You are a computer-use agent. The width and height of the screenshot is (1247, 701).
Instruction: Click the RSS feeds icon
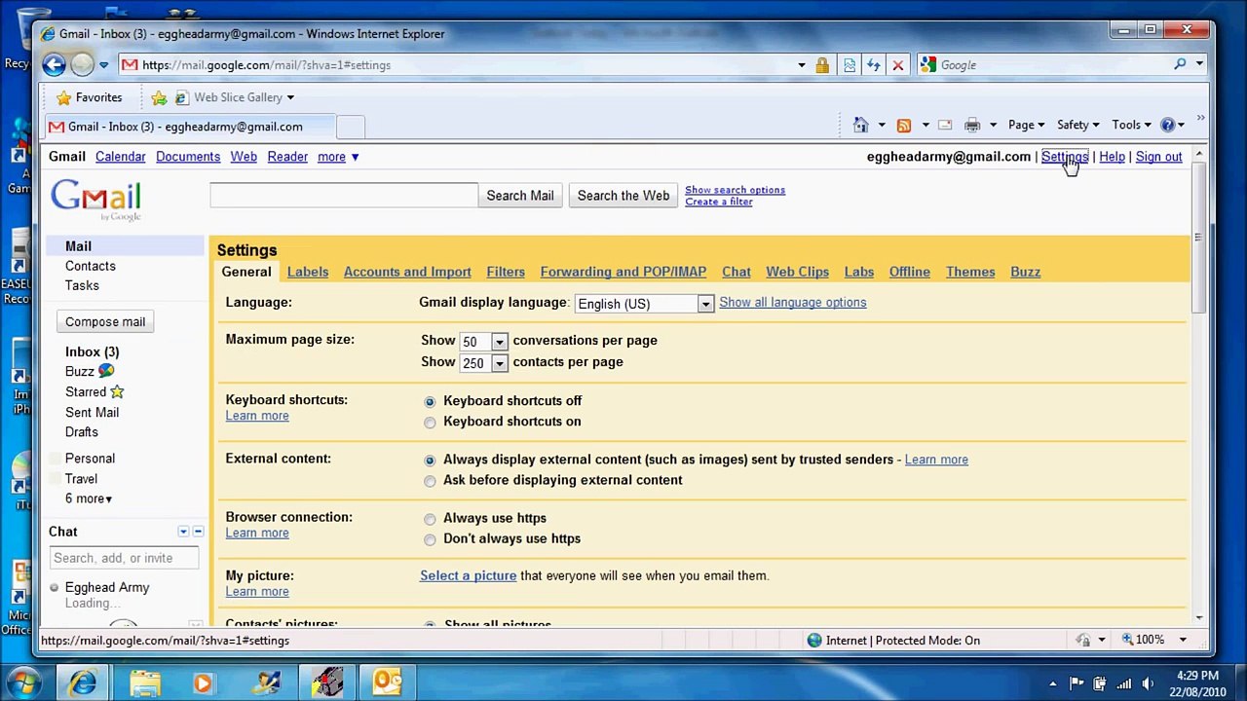click(x=904, y=125)
